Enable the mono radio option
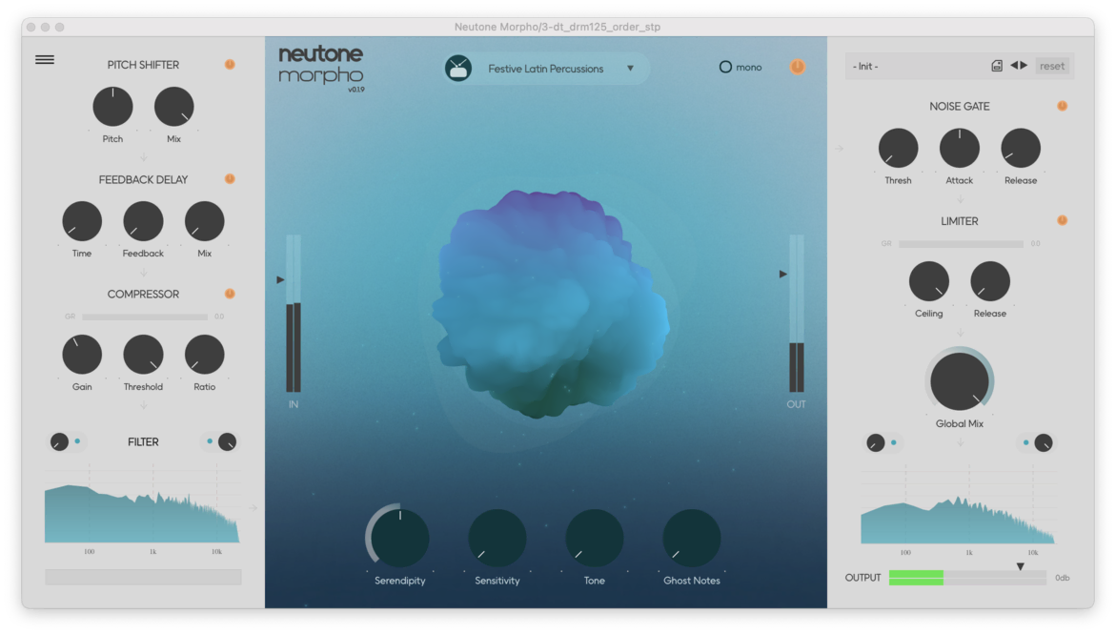 coord(725,68)
